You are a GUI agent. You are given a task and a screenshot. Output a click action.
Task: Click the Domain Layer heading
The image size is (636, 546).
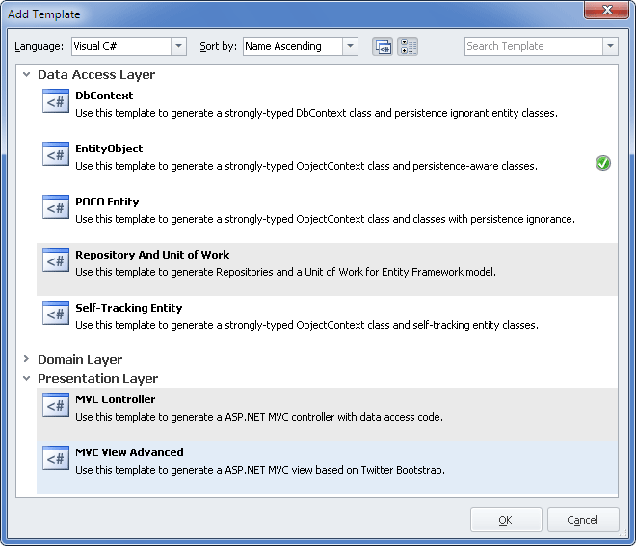[x=80, y=360]
